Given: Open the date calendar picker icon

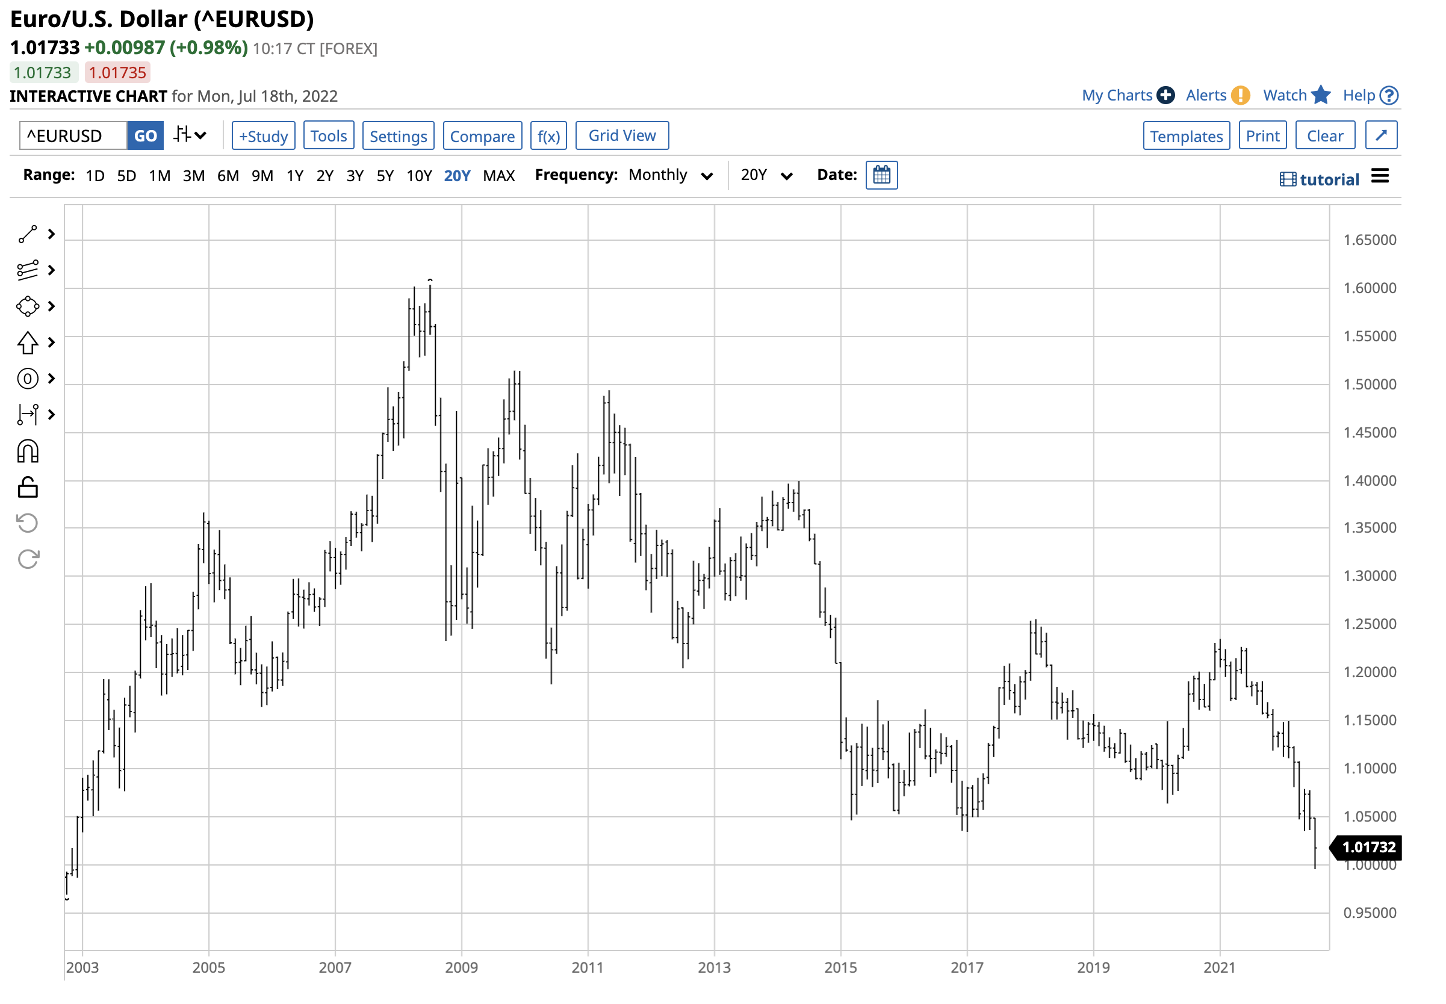Looking at the screenshot, I should [x=881, y=175].
